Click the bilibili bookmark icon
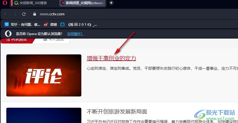 pos(62,24)
